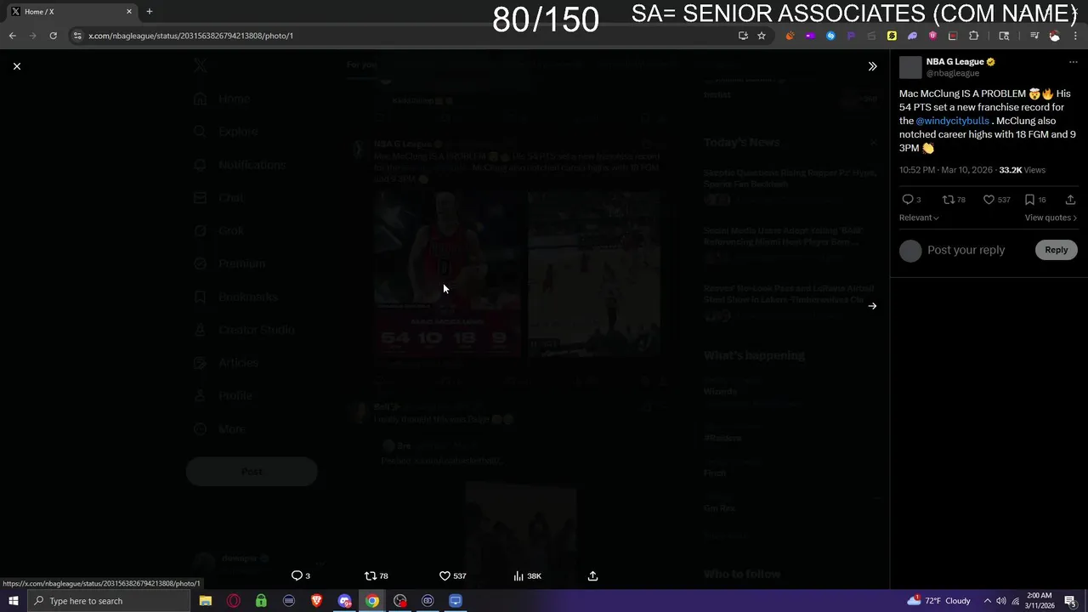Click the x.com address bar URL
This screenshot has height=612, width=1088.
(190, 36)
